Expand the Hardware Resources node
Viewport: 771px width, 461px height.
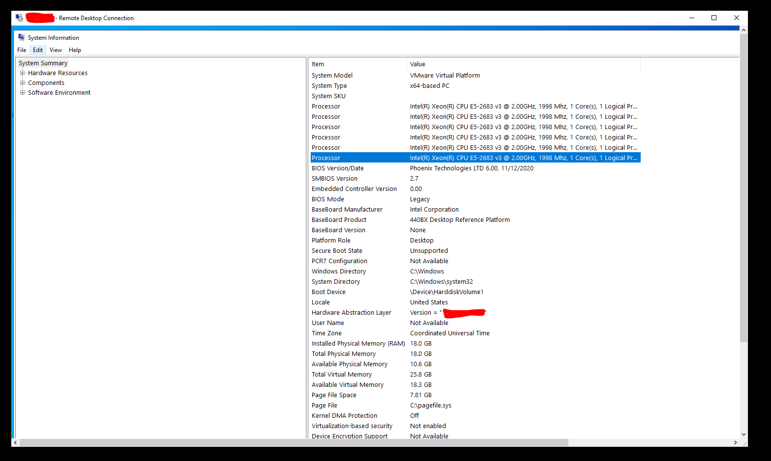22,73
